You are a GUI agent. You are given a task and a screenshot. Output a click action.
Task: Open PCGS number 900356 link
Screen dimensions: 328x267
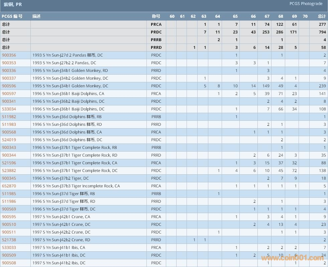click(x=9, y=55)
